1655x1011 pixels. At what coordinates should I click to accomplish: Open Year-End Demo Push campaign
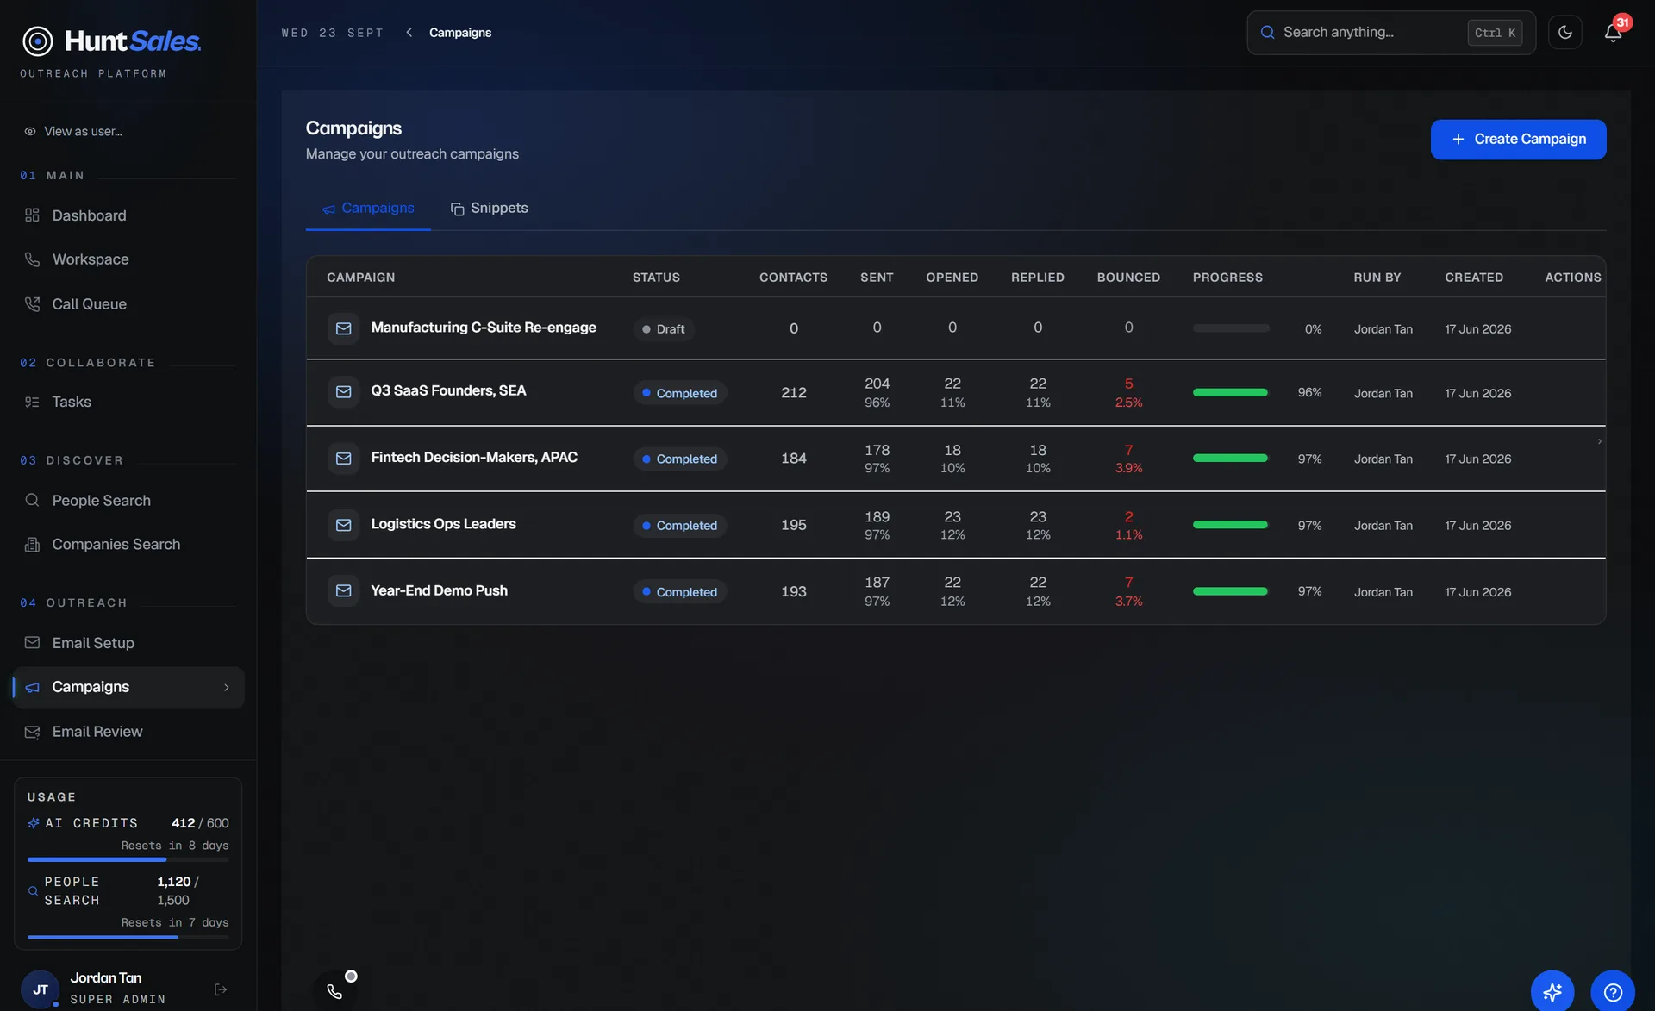(439, 590)
